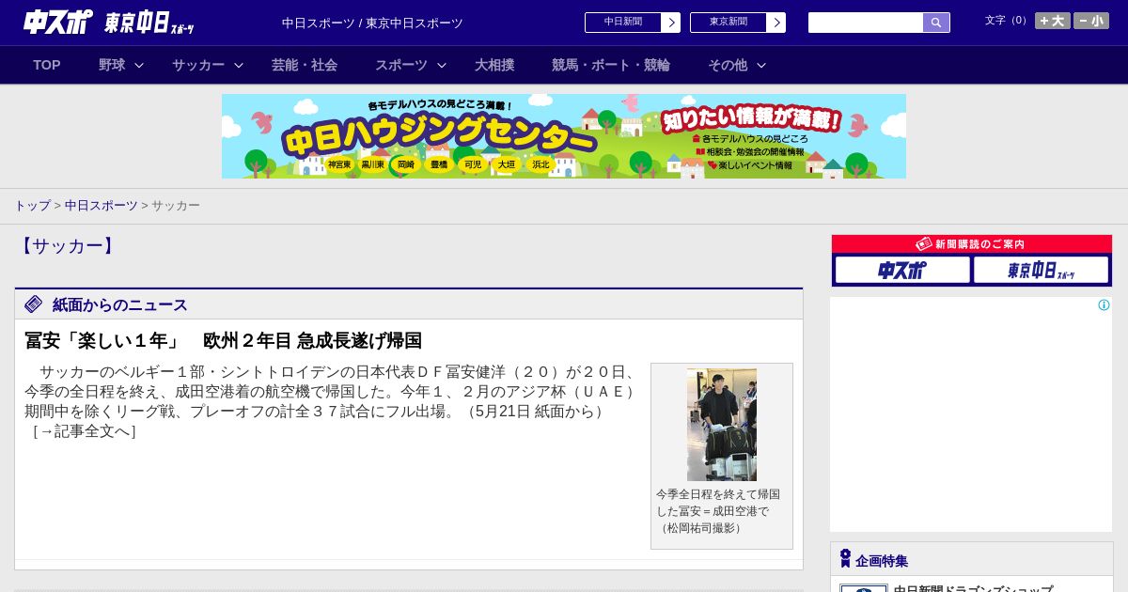
Task: Increase text size with 大 button
Action: tap(1053, 21)
